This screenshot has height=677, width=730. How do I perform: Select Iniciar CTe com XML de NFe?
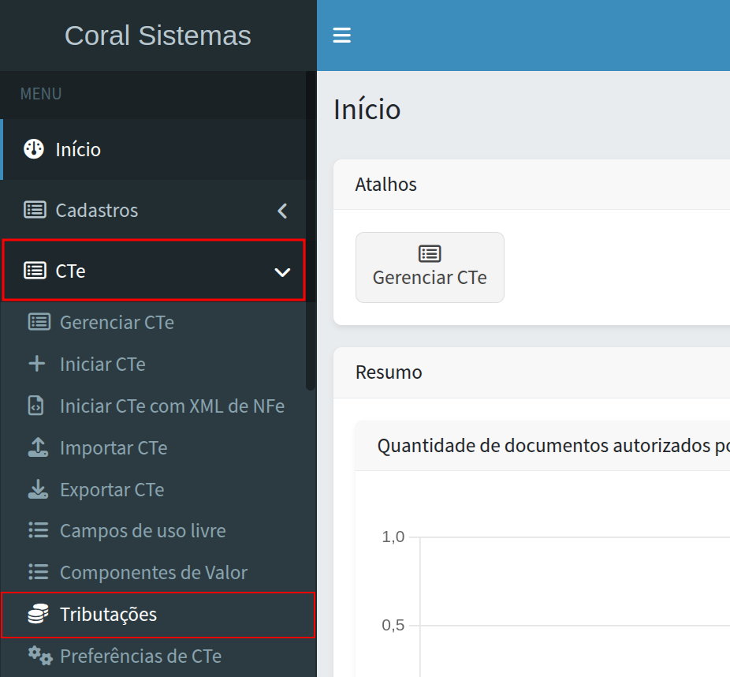[172, 406]
